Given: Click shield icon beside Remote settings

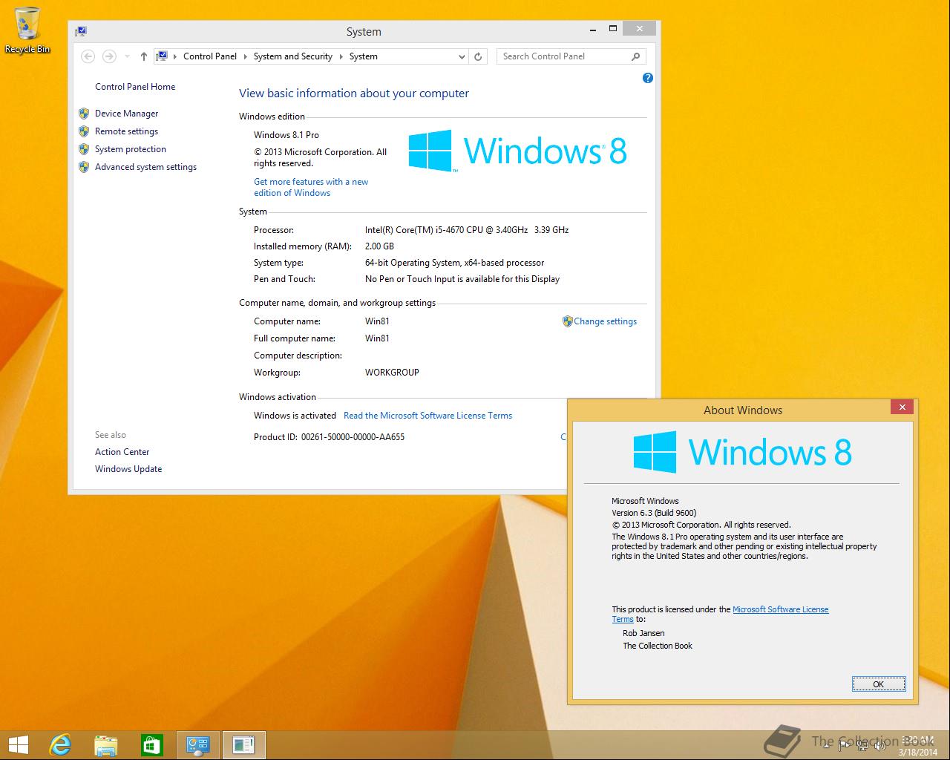Looking at the screenshot, I should tap(84, 131).
